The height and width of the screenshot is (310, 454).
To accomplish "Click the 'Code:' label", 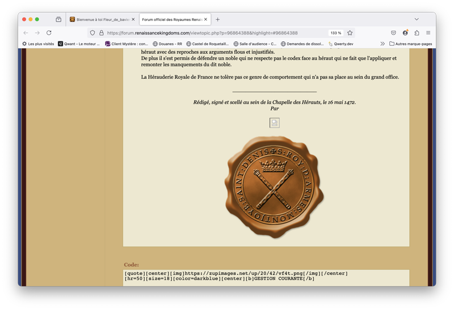I will tap(131, 265).
